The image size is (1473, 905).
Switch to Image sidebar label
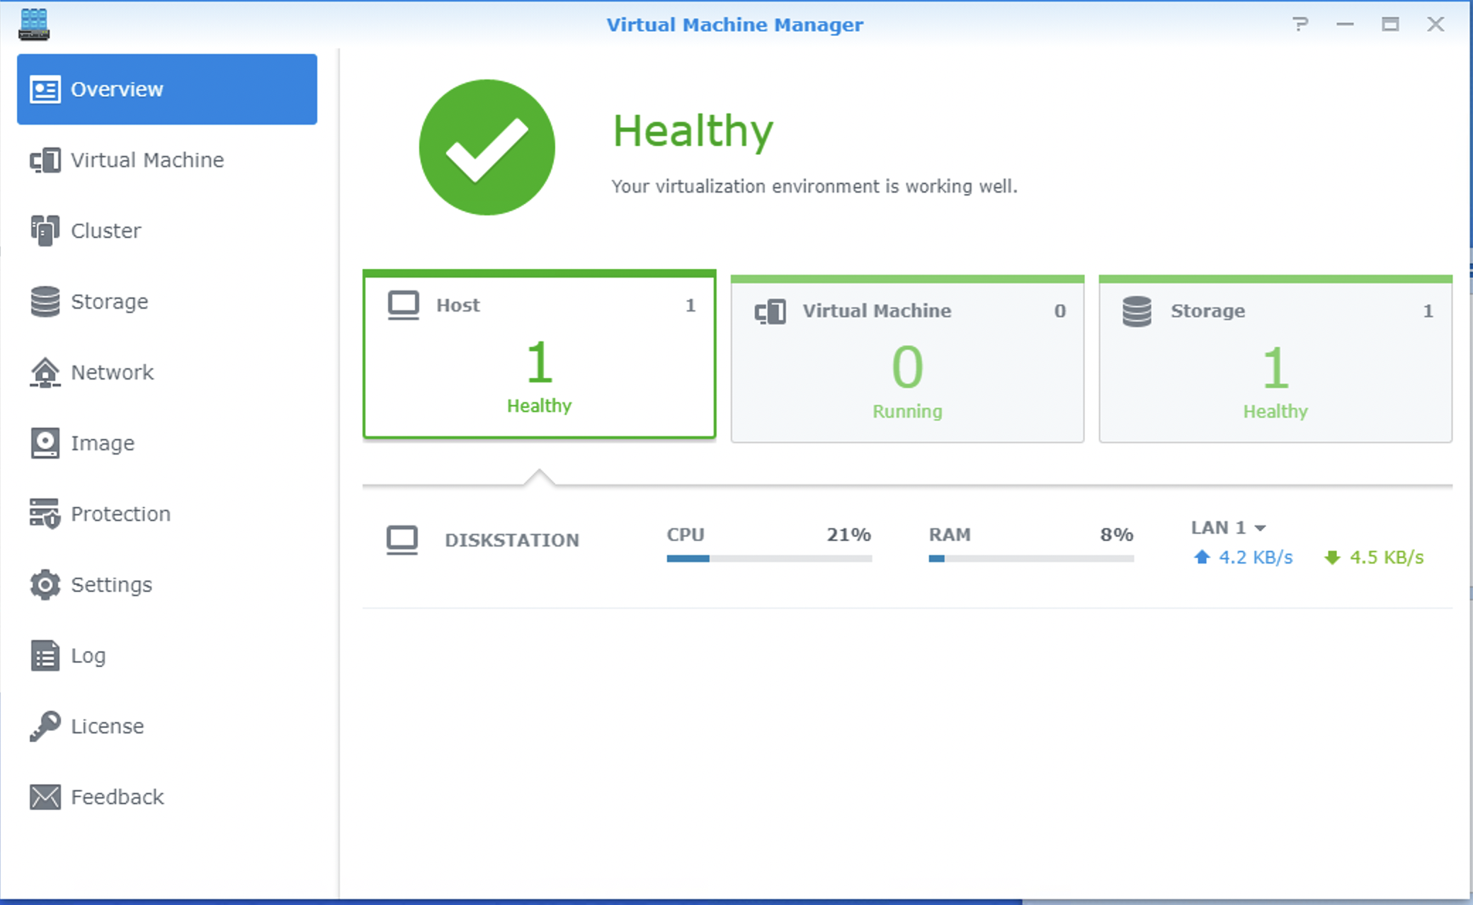click(102, 444)
